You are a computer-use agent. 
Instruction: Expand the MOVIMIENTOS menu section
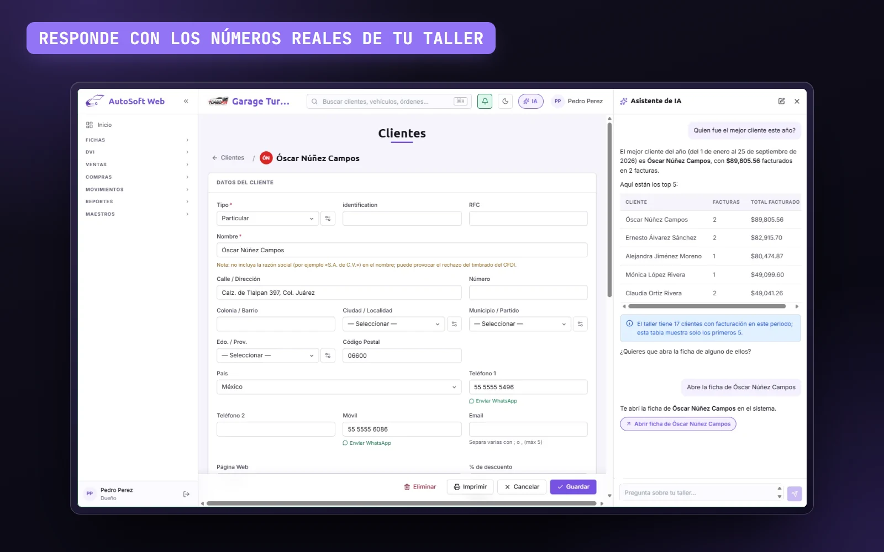click(x=137, y=189)
